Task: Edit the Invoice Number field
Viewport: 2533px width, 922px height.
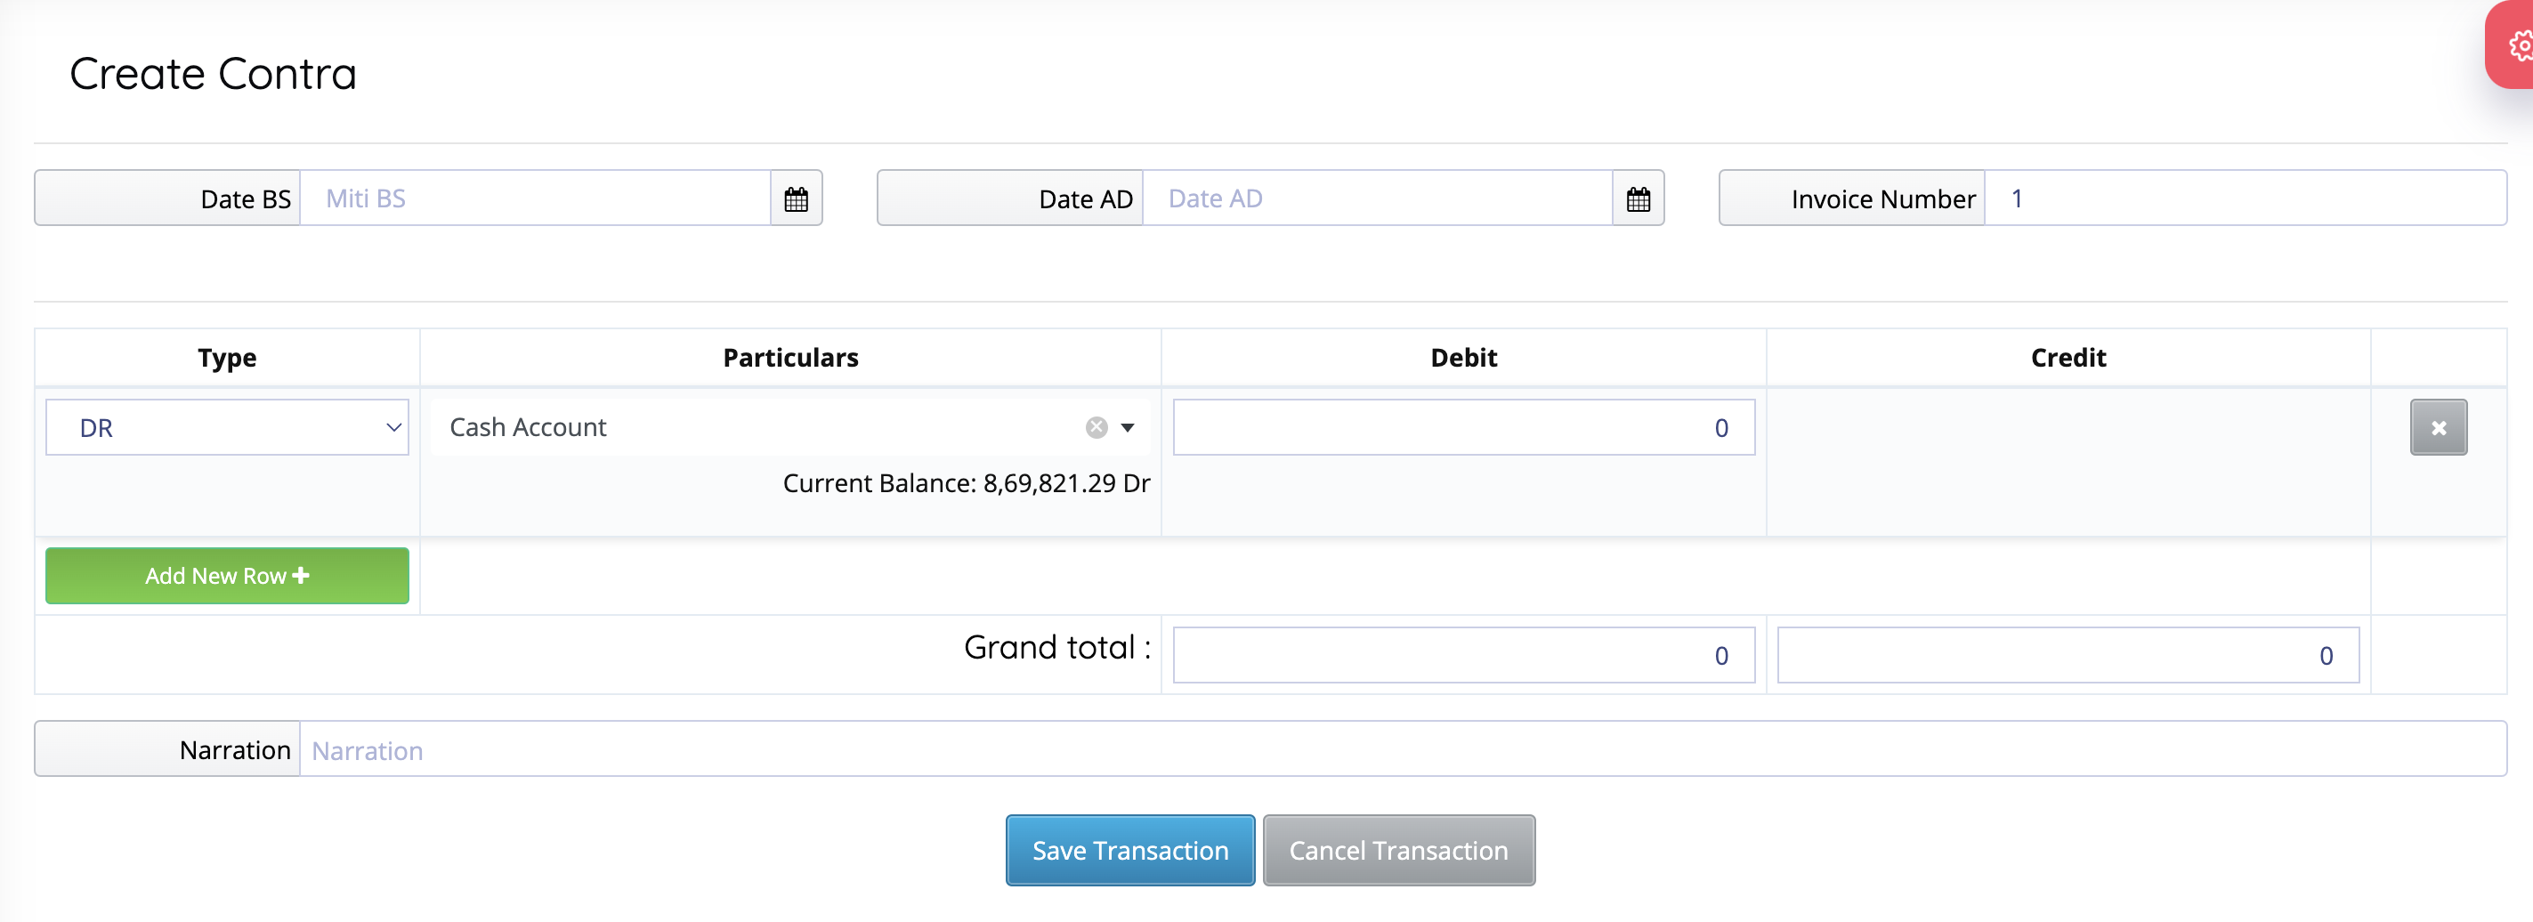Action: click(2244, 199)
